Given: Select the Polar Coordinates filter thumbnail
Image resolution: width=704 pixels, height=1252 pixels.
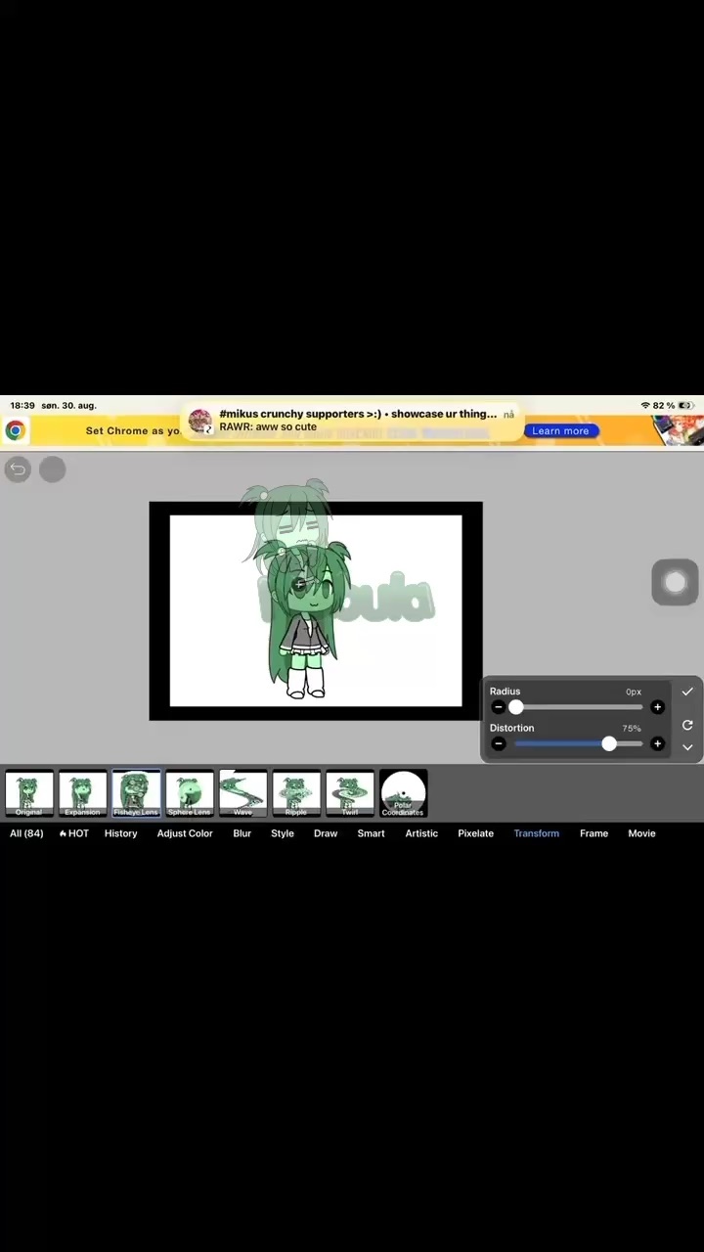Looking at the screenshot, I should (x=403, y=793).
